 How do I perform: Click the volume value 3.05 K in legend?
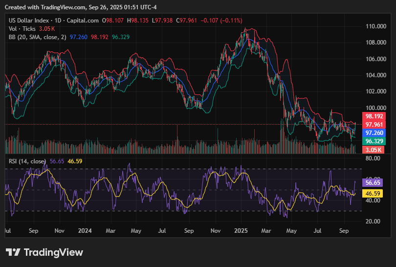coord(47,29)
